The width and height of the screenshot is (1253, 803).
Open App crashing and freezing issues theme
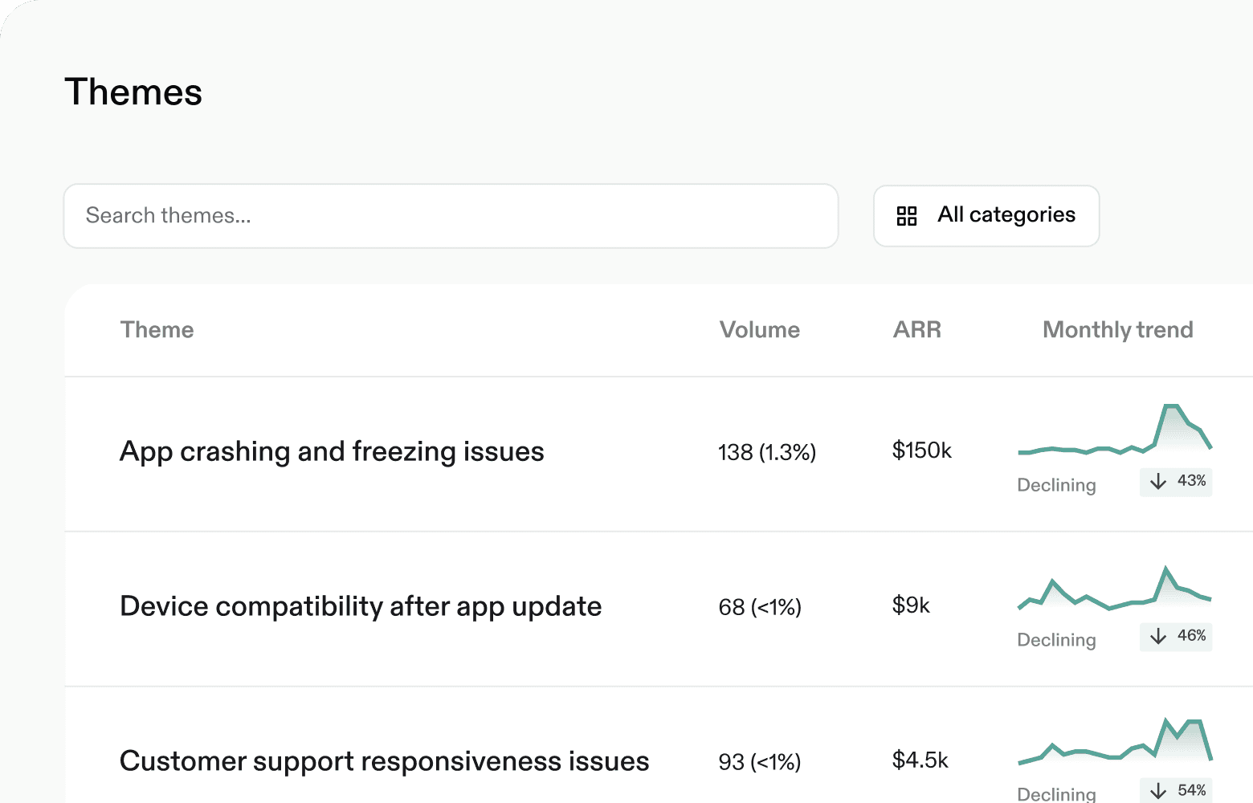332,452
